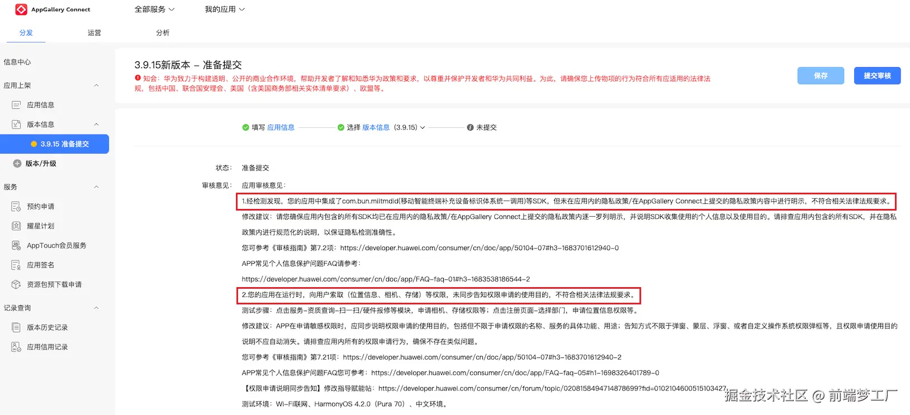Viewport: 910px width, 415px height.
Task: Click the 提交审核 button
Action: point(877,75)
